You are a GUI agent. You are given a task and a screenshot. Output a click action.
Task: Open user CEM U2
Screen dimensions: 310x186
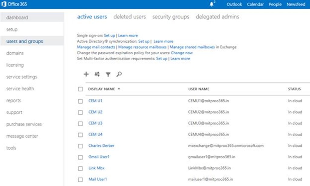95,112
